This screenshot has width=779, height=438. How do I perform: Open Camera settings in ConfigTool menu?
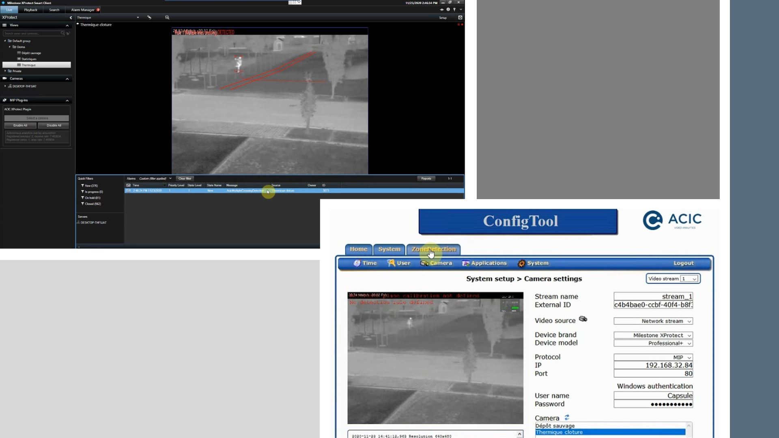point(436,263)
